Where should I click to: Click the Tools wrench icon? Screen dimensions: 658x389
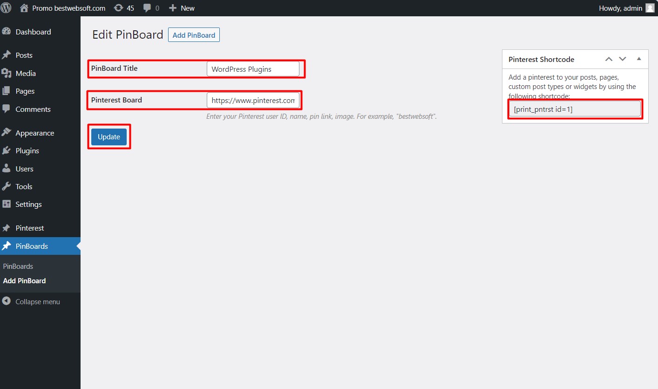7,186
